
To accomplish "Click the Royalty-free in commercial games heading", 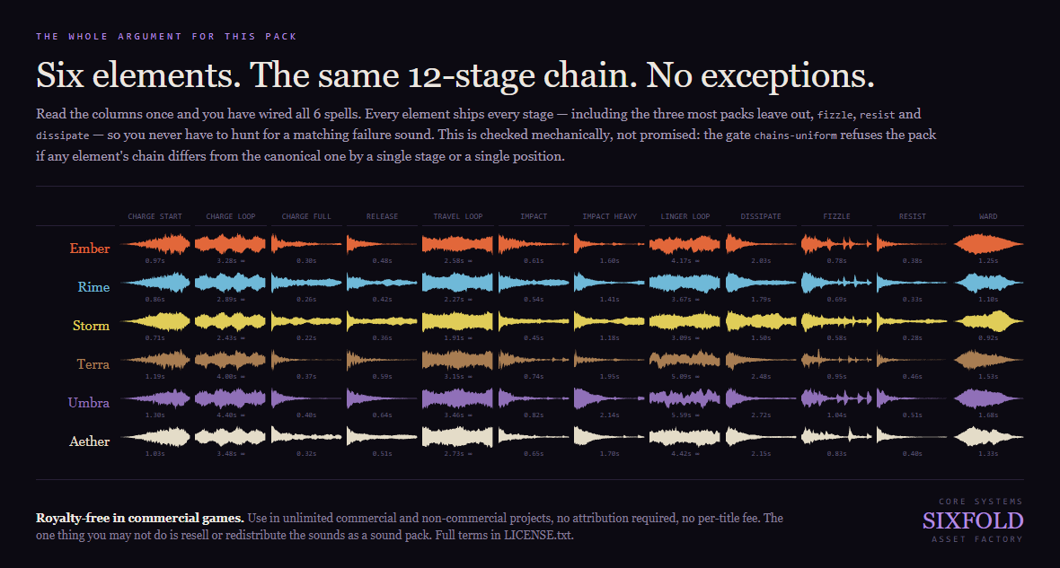I will click(x=140, y=518).
